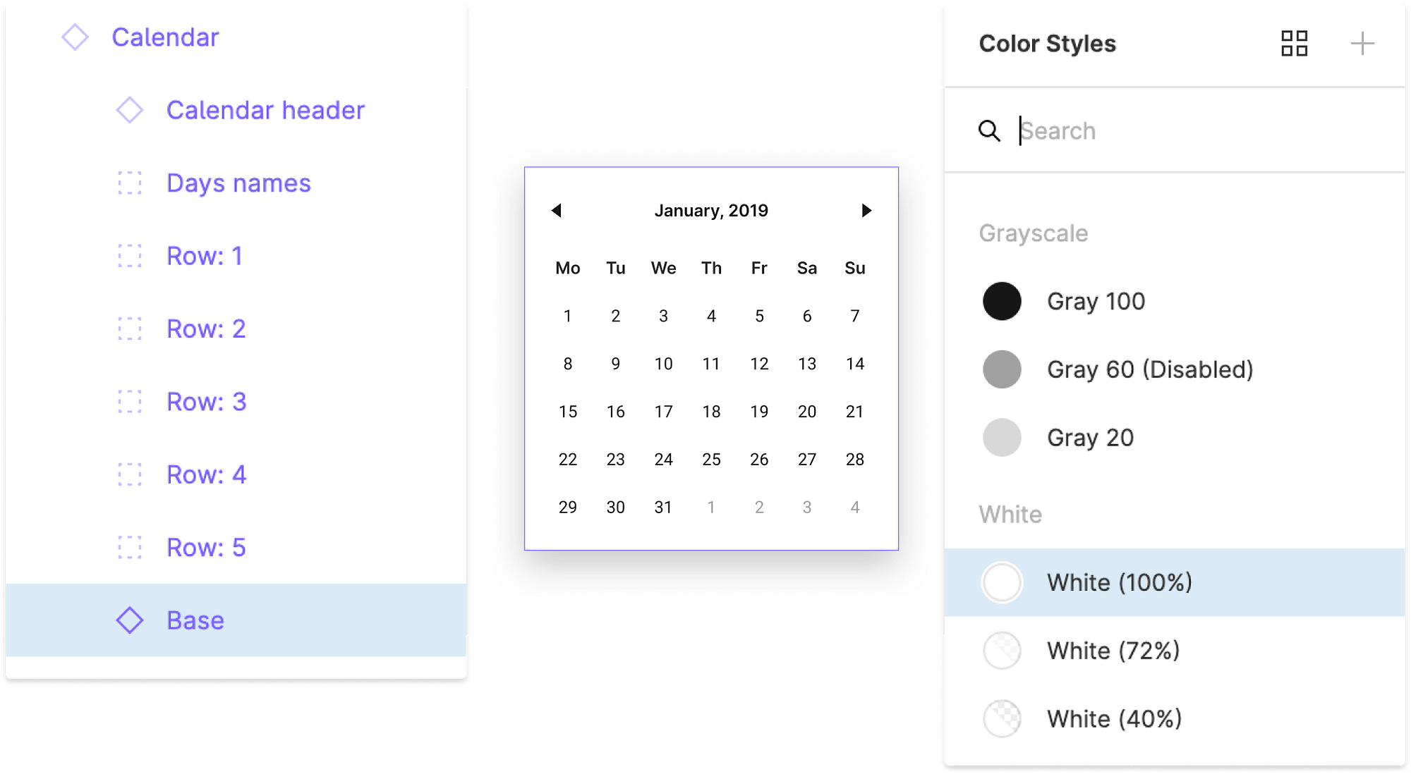Screen dimensions: 1411x774
Task: Choose Gray 60 (Disabled) color style
Action: pyautogui.click(x=1175, y=369)
